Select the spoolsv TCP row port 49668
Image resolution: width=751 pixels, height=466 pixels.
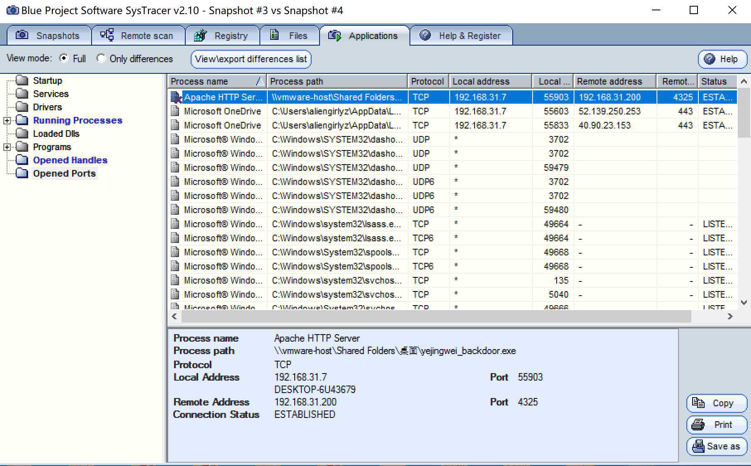[453, 252]
